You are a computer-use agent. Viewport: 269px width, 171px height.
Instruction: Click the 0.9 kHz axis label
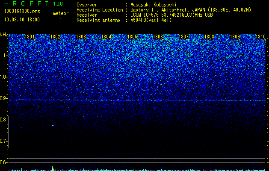tap(4, 98)
